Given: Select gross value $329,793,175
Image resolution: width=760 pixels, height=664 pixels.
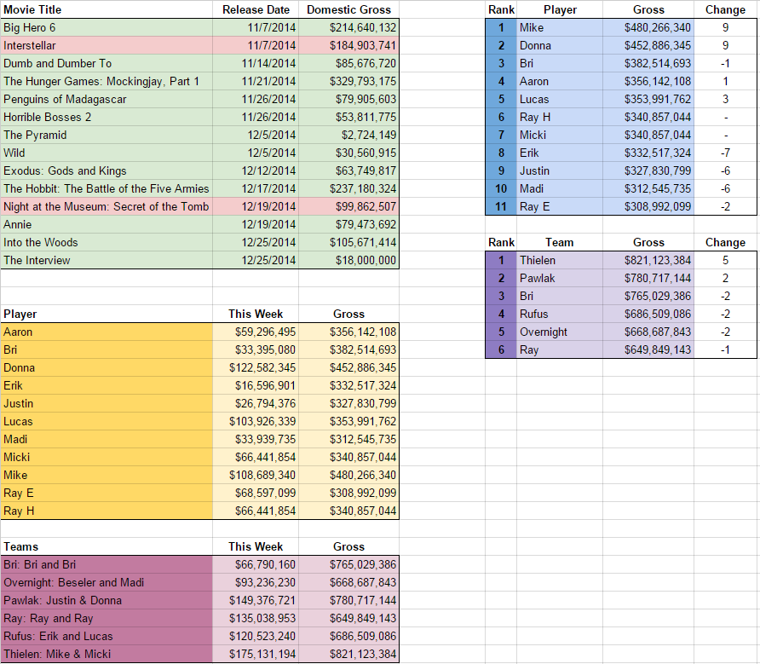Looking at the screenshot, I should tap(349, 82).
